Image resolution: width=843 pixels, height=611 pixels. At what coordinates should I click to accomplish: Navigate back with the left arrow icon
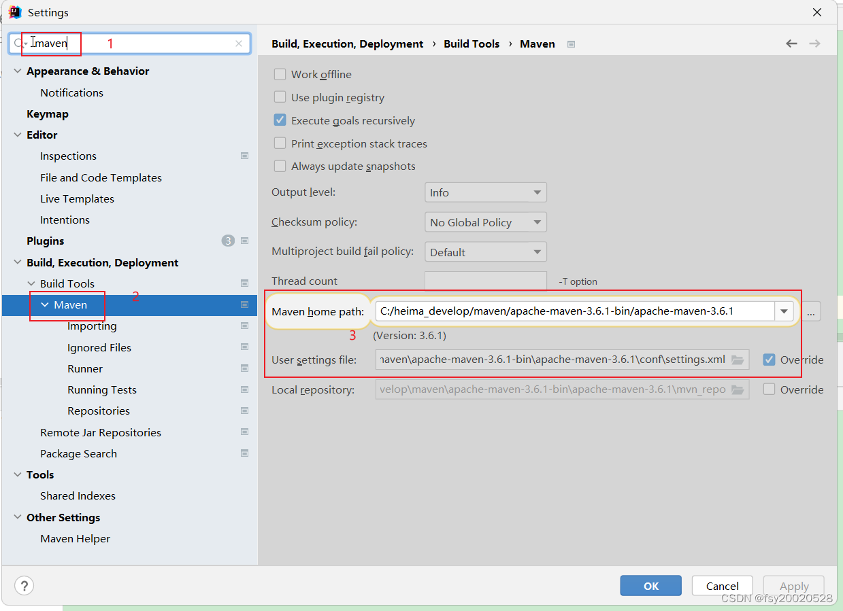(x=791, y=43)
